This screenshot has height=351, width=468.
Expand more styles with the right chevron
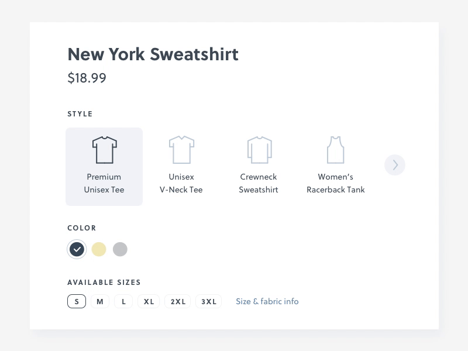(x=395, y=165)
